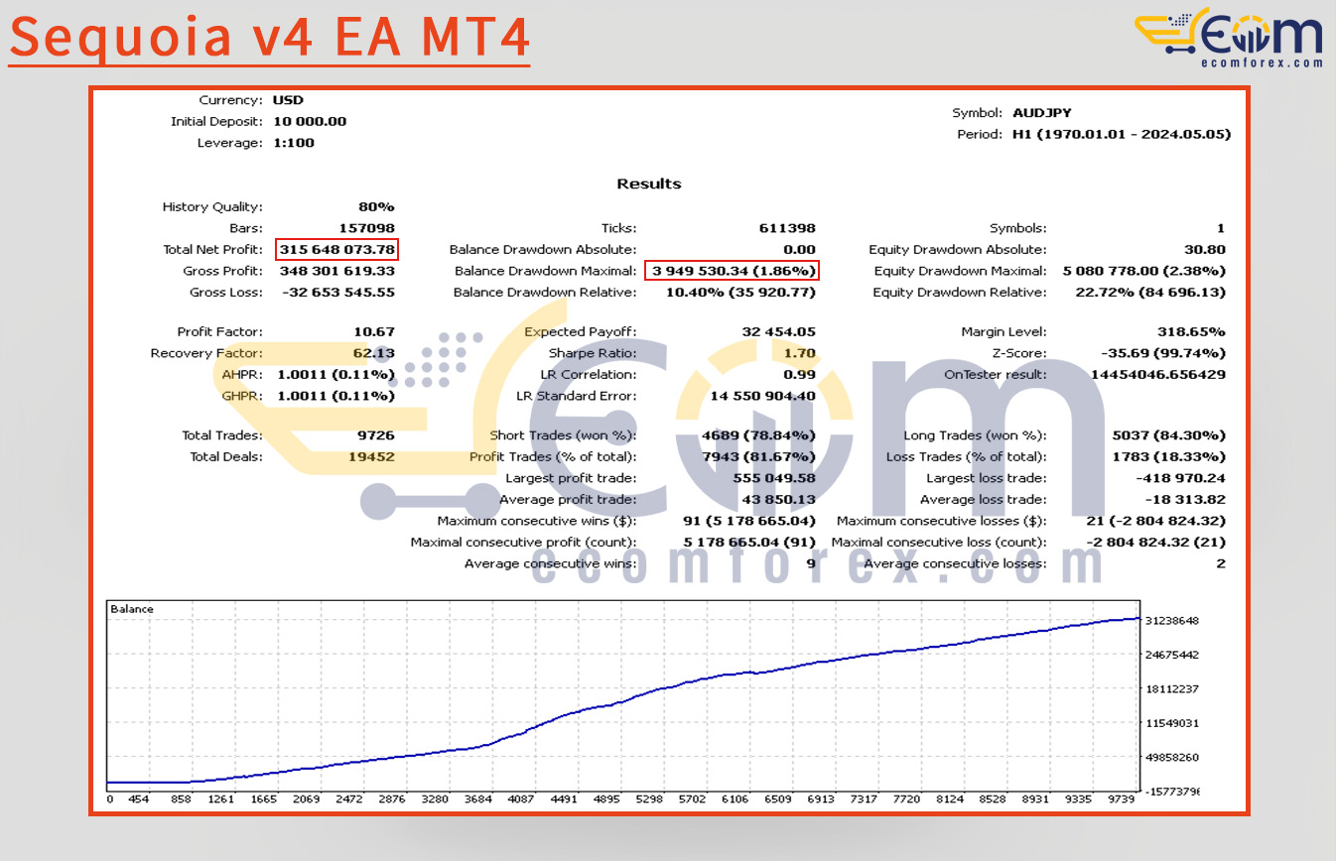Select Gross Profit value 348 301 619.33
Viewport: 1336px width, 861px height.
click(337, 271)
